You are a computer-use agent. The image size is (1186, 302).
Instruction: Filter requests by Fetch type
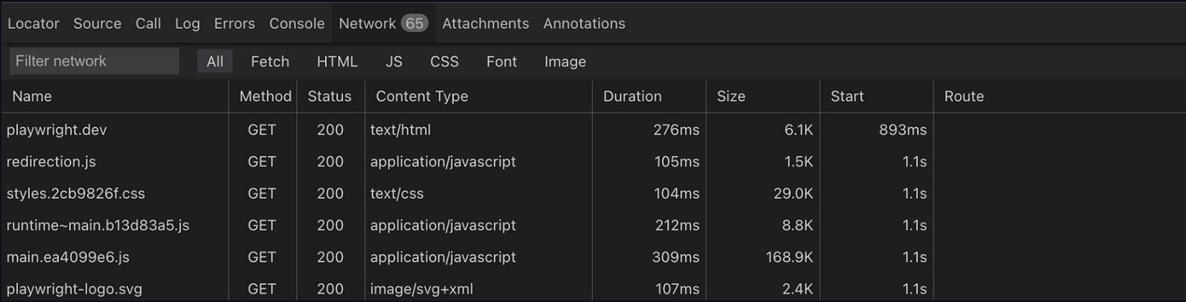pos(270,61)
